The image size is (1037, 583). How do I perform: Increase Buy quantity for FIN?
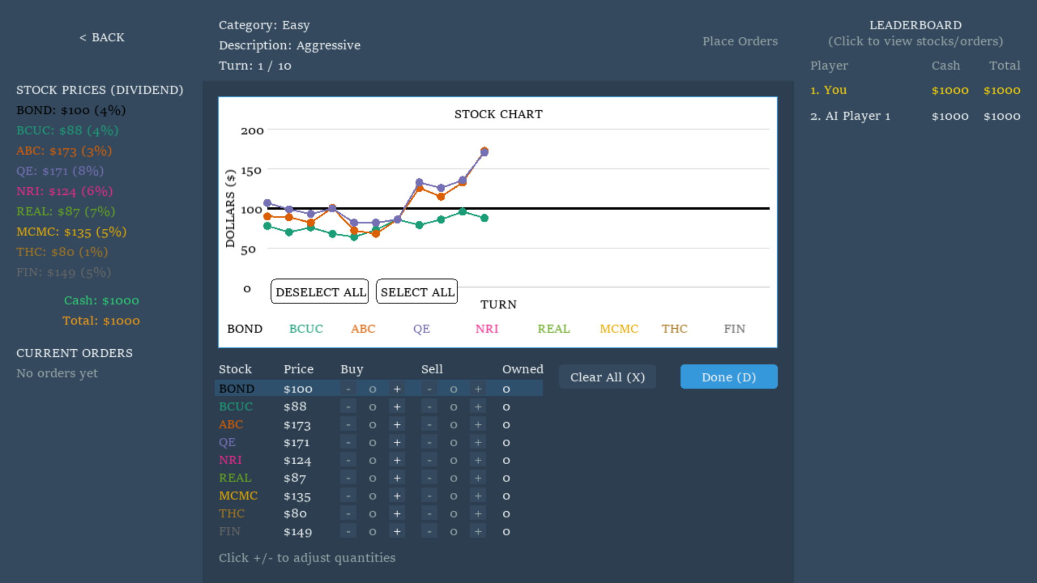tap(397, 531)
